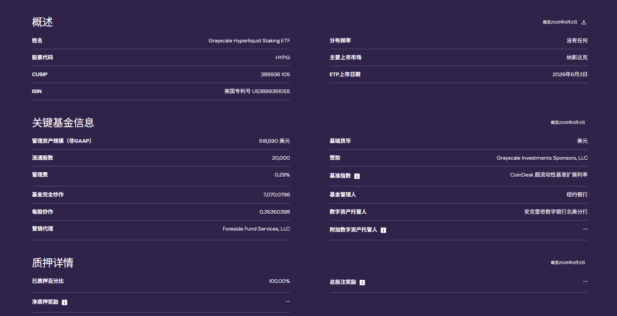
Task: Click the 概述 section heading
Action: 42,22
